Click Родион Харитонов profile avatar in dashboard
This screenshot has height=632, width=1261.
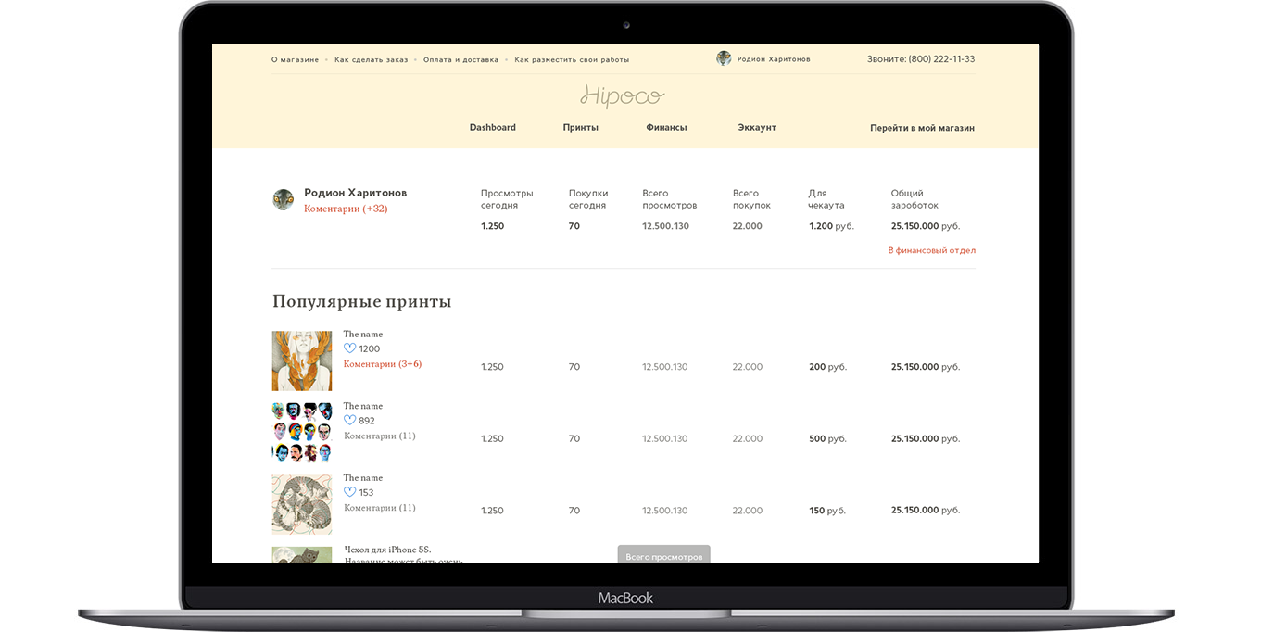tap(284, 199)
